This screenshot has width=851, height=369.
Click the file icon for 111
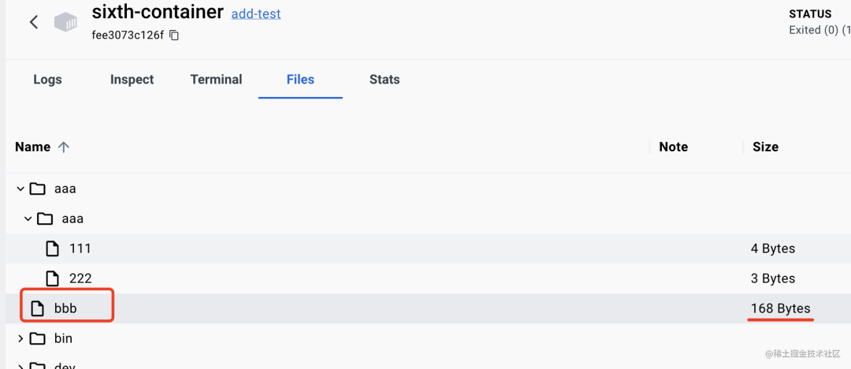pyautogui.click(x=52, y=249)
